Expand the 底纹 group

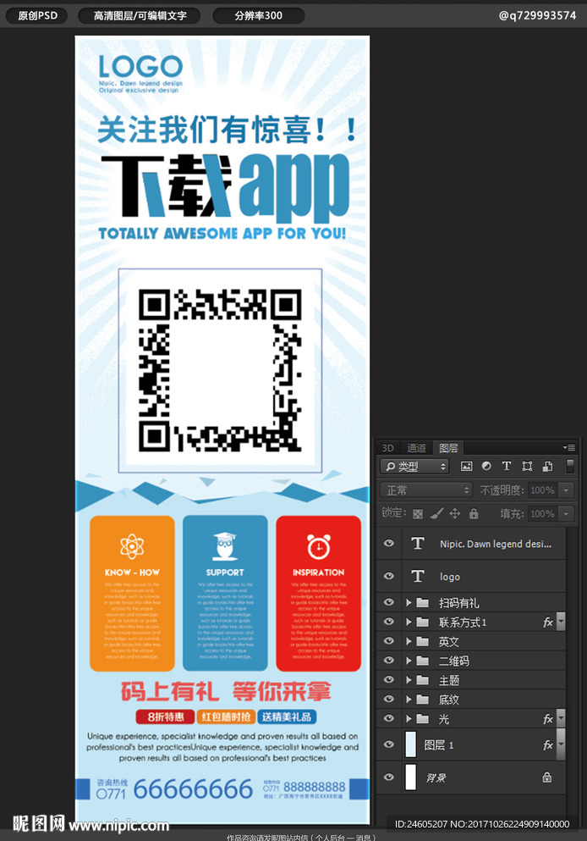[x=409, y=700]
